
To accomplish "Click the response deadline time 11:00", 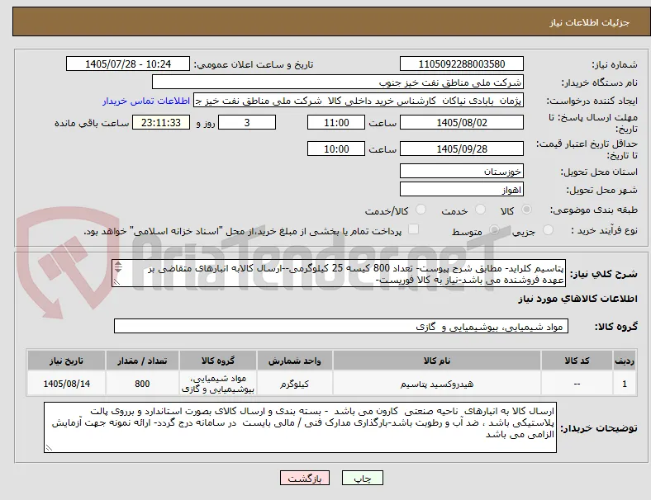I will point(336,123).
